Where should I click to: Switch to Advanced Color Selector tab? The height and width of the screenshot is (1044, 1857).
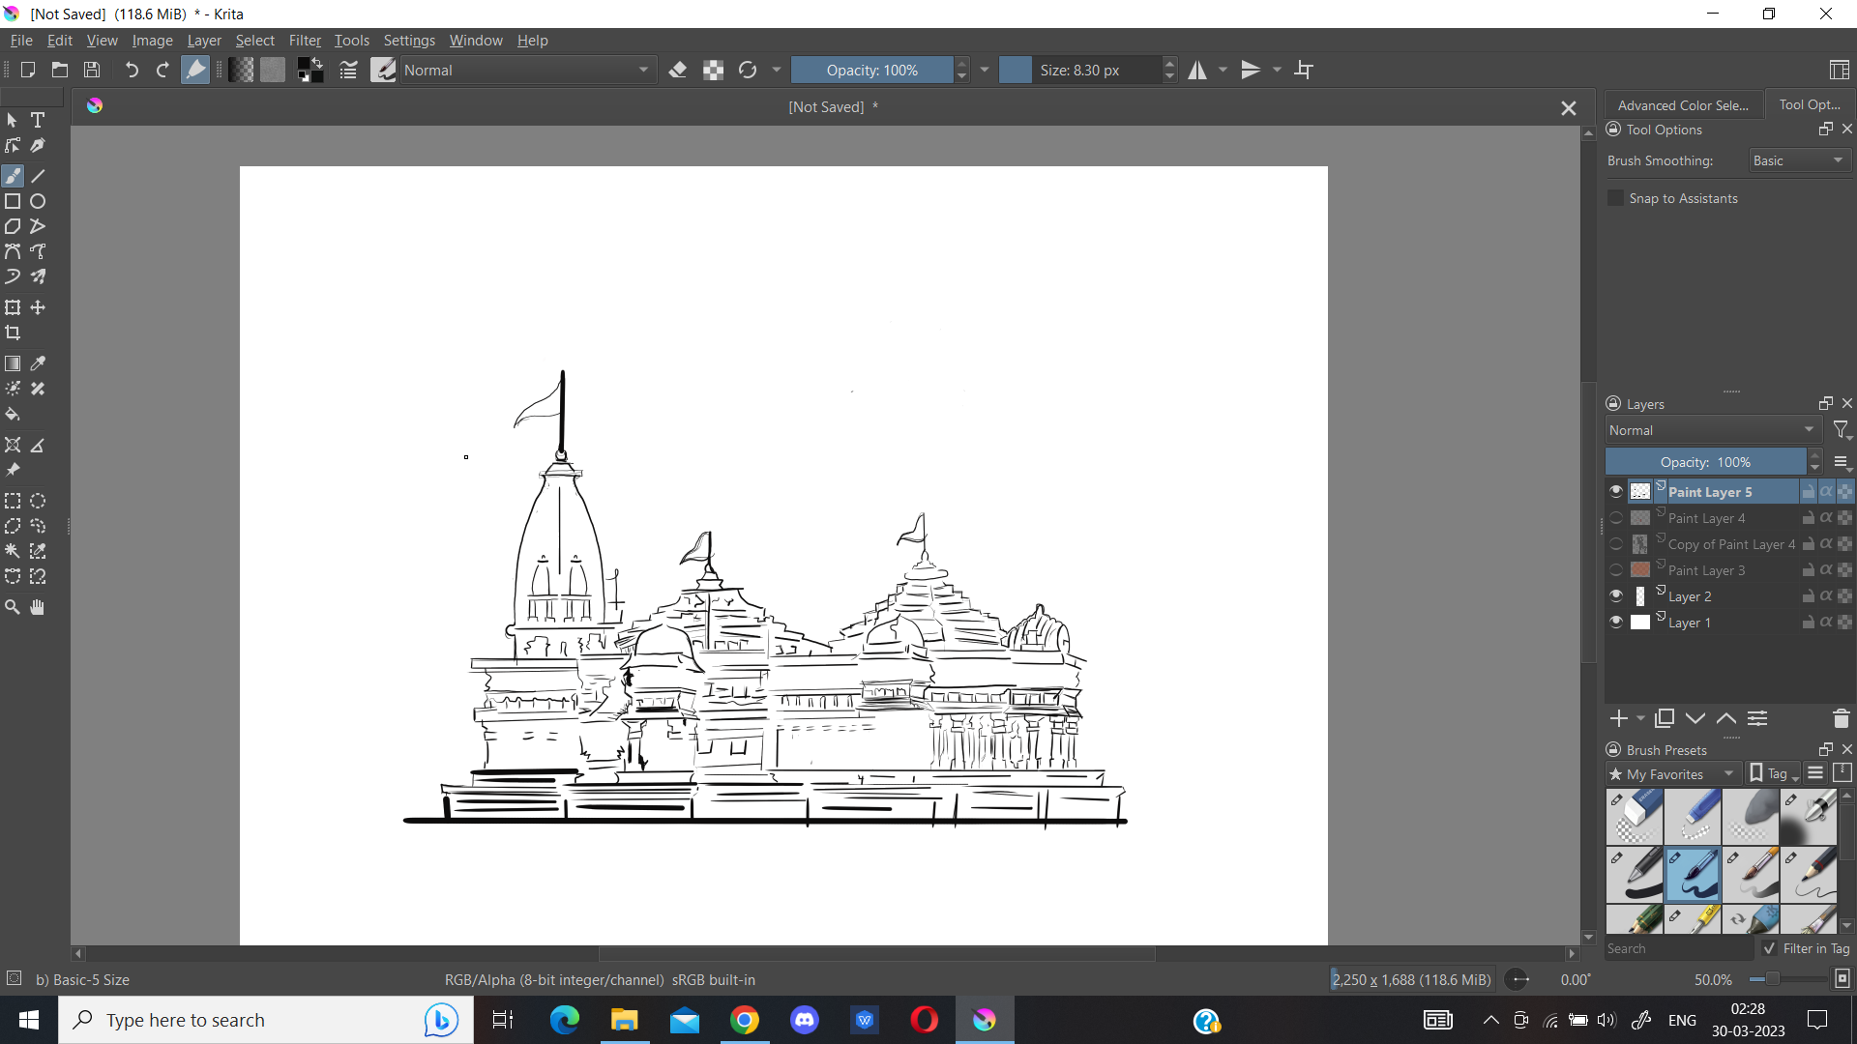[1683, 105]
